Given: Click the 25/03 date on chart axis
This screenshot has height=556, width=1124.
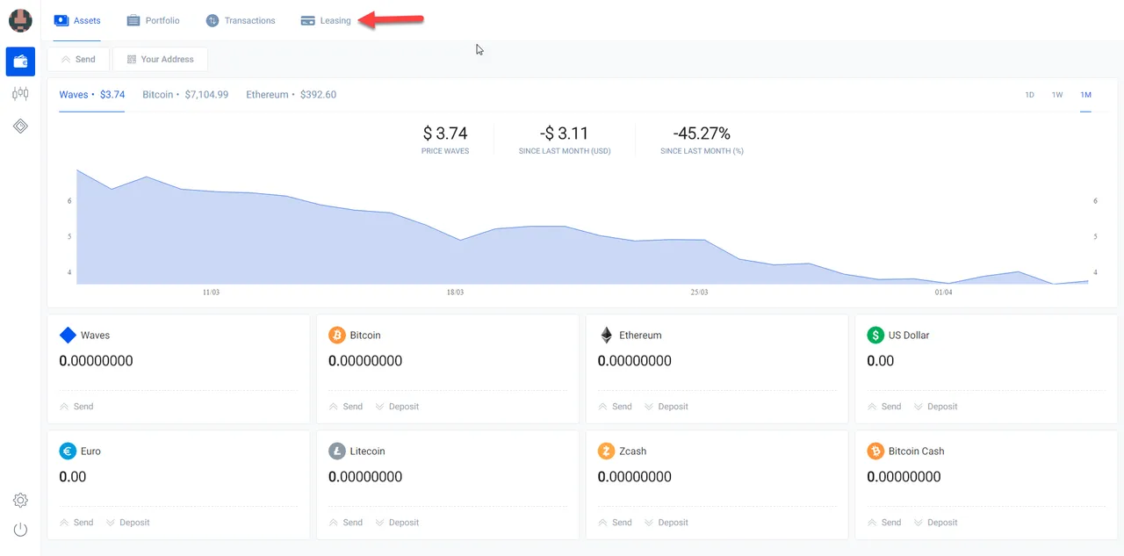Looking at the screenshot, I should [x=699, y=292].
